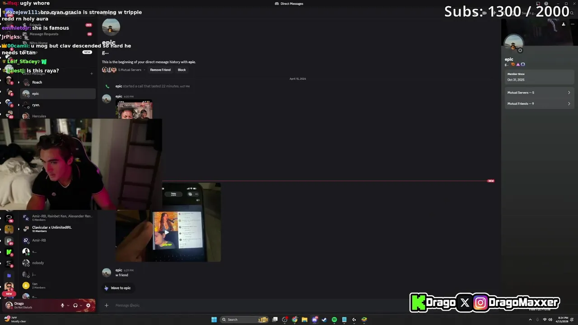The image size is (578, 325).
Task: Toggle deafen headphones in user panel
Action: click(75, 306)
